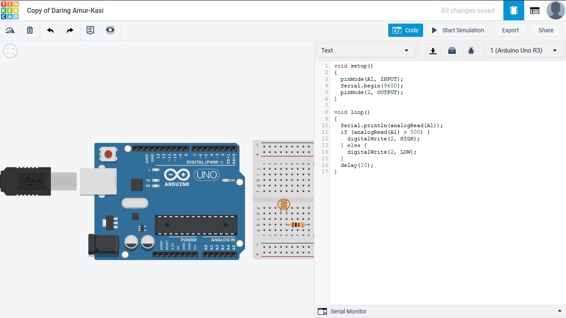566x318 pixels.
Task: Download the code with the arrow icon
Action: pos(433,51)
